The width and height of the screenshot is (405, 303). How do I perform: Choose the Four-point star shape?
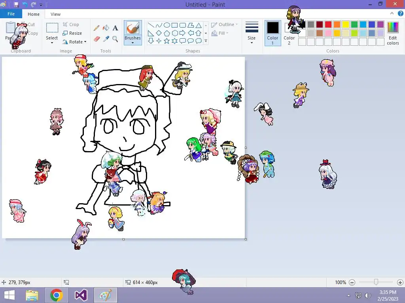pyautogui.click(x=159, y=41)
